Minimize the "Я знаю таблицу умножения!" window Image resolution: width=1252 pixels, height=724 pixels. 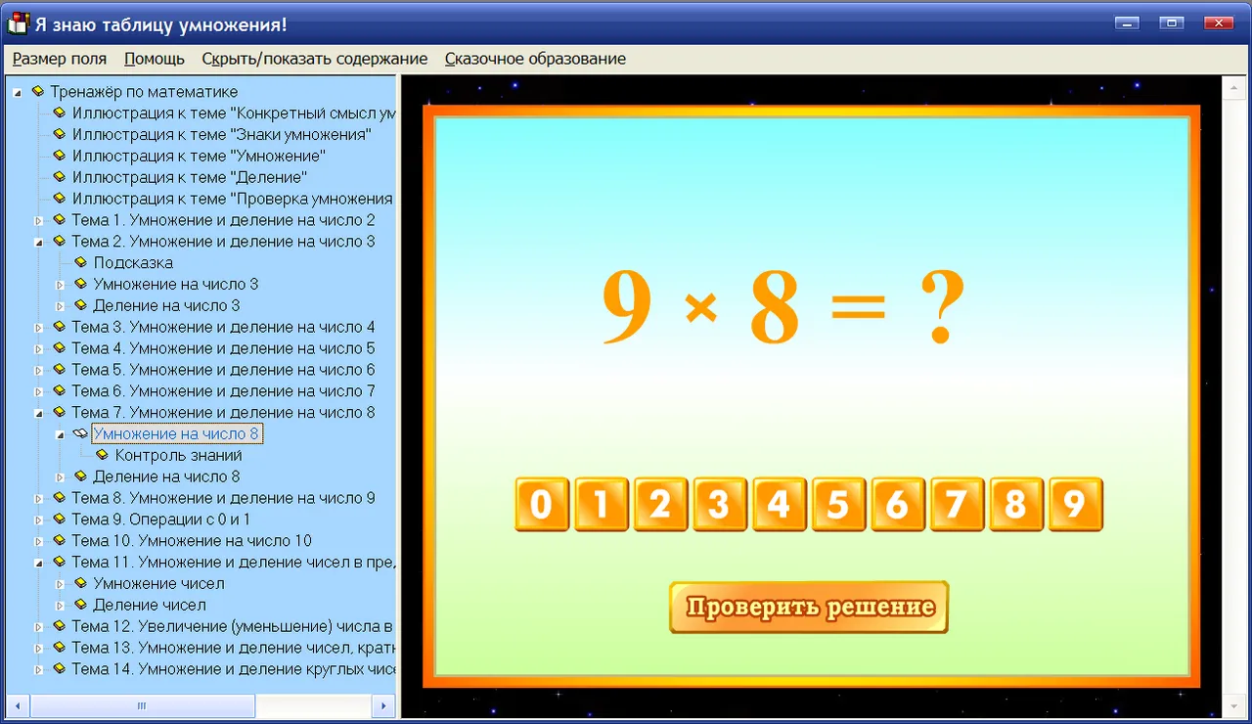click(x=1128, y=23)
